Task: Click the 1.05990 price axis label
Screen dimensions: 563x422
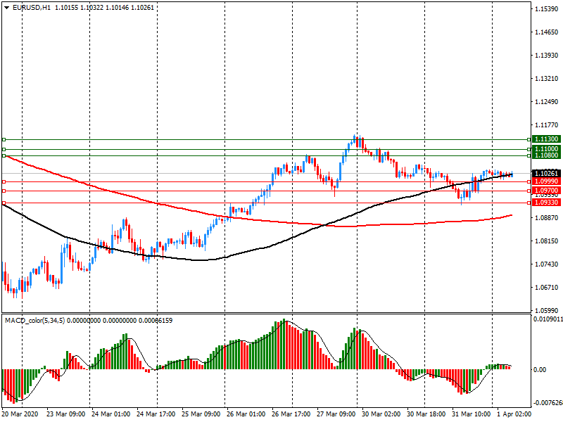Action: pyautogui.click(x=546, y=310)
